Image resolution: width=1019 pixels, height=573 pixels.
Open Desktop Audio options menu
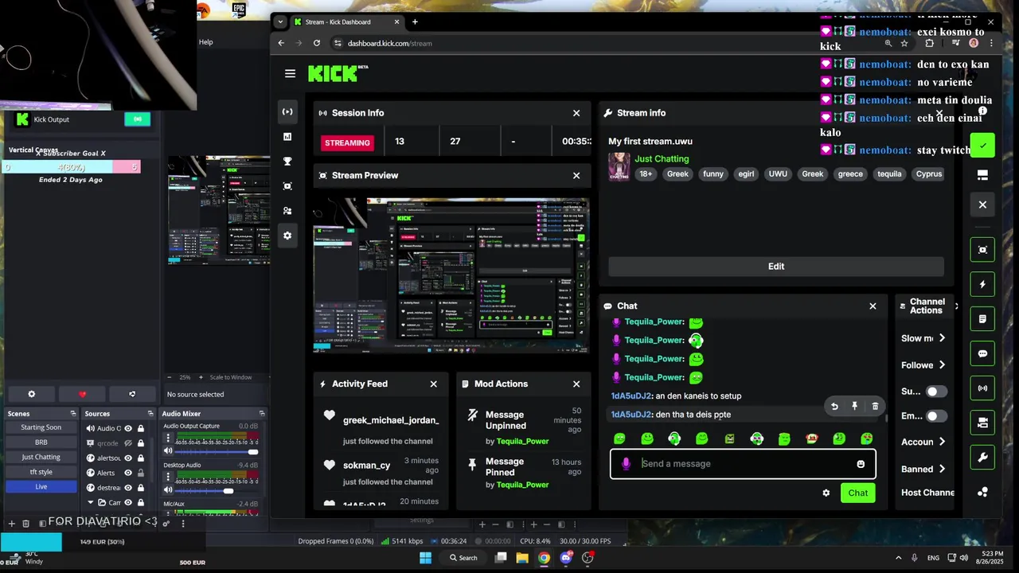coord(168,477)
